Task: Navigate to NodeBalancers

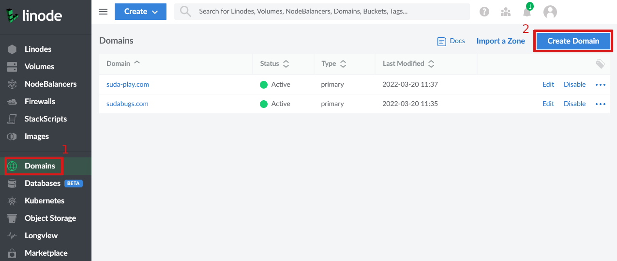Action: point(51,84)
